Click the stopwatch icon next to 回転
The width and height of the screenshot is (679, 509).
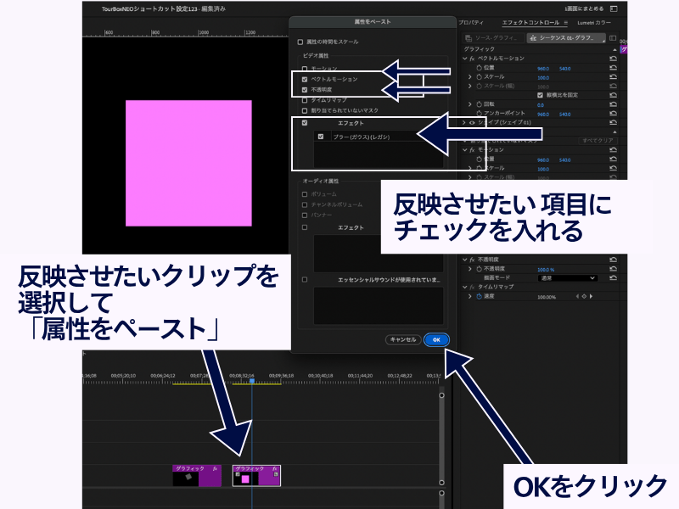479,104
